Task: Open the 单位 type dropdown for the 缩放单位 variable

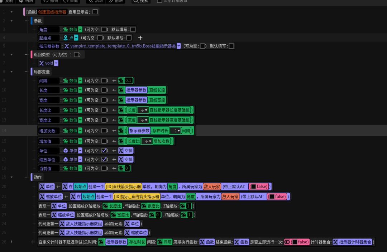Action: coord(80,159)
